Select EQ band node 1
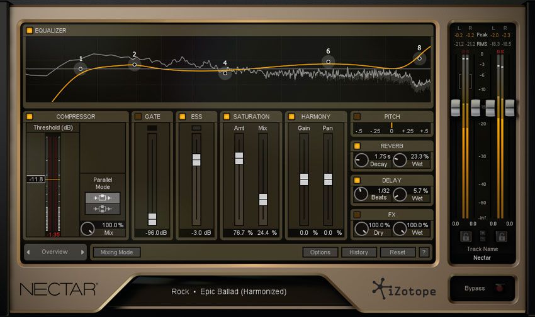This screenshot has height=317, width=535. click(81, 68)
